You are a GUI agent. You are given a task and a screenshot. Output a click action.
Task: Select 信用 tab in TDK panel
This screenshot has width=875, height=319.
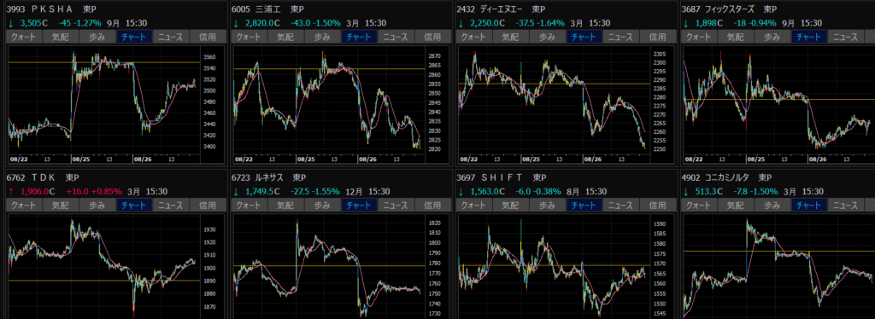208,205
